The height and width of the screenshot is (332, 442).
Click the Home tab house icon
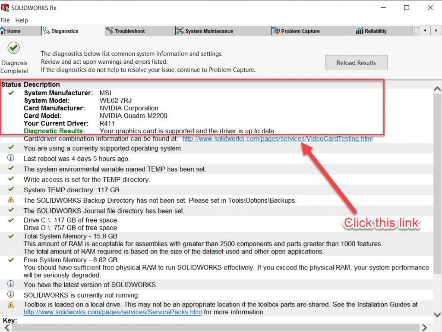(3, 31)
